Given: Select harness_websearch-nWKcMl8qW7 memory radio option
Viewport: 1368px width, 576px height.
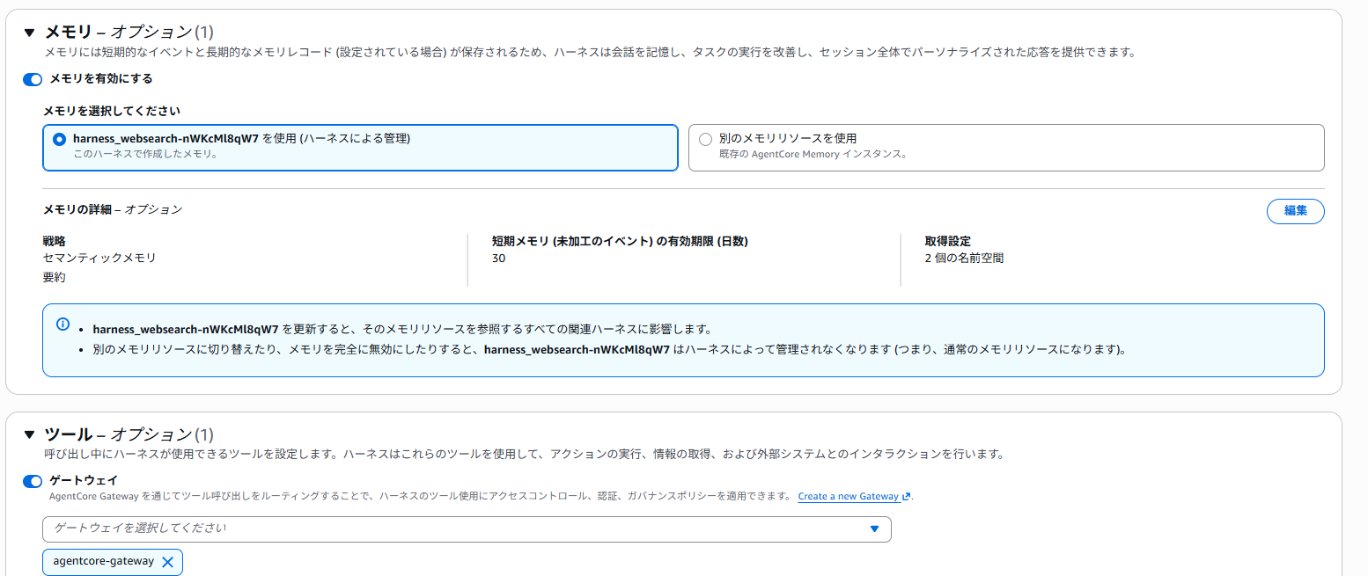Looking at the screenshot, I should pyautogui.click(x=59, y=139).
